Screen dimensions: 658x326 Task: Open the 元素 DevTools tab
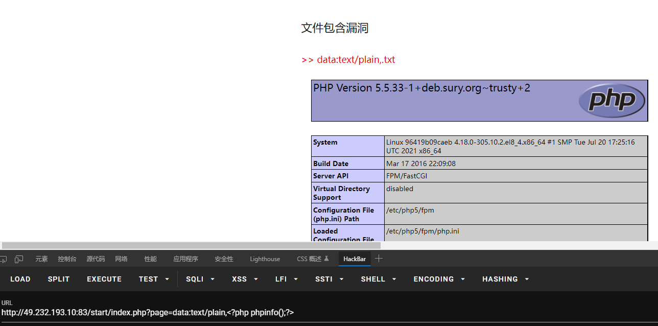point(41,259)
